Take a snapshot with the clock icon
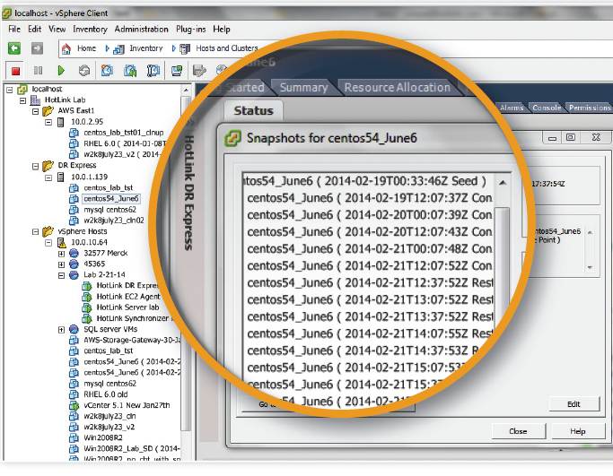 (x=107, y=70)
